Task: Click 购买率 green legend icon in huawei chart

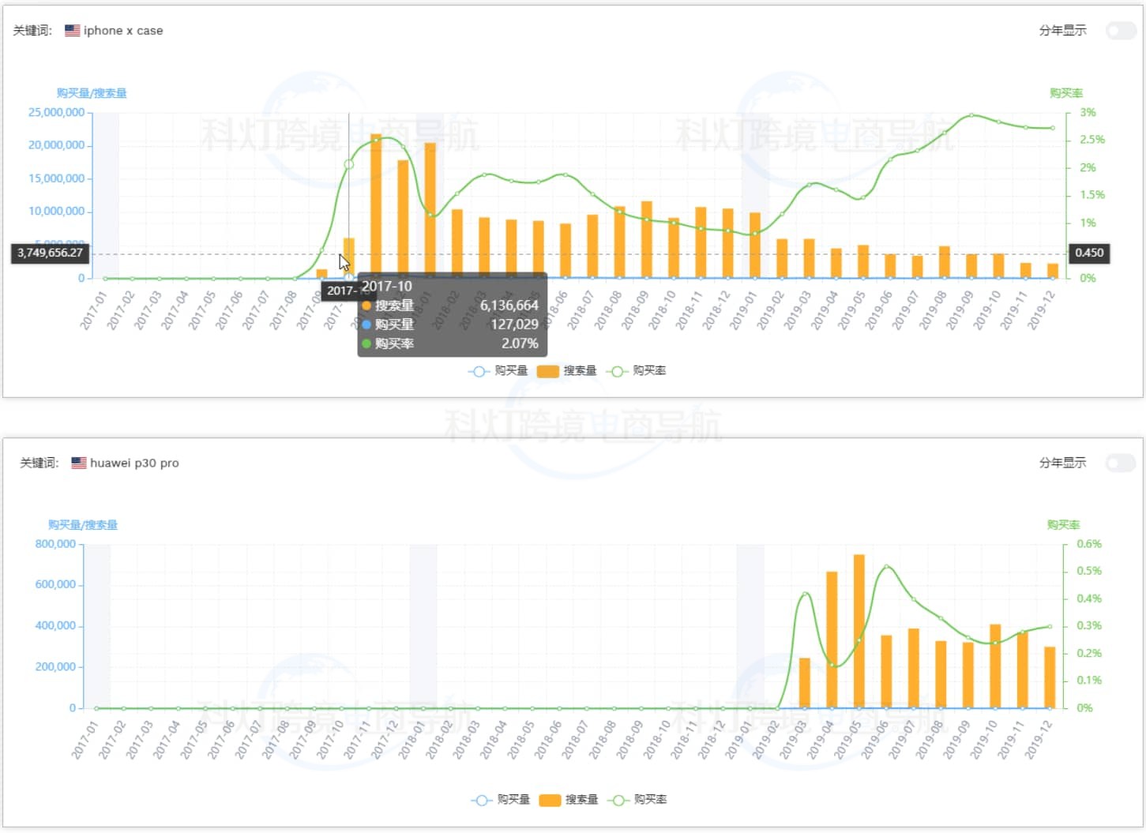Action: pos(619,800)
